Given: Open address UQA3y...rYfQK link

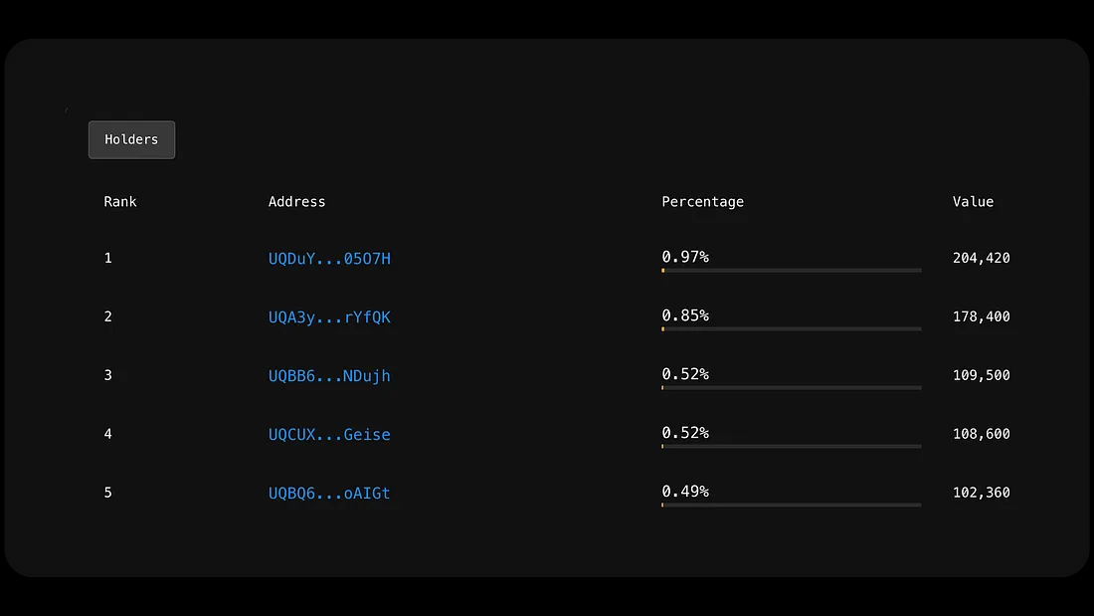Looking at the screenshot, I should [x=329, y=317].
